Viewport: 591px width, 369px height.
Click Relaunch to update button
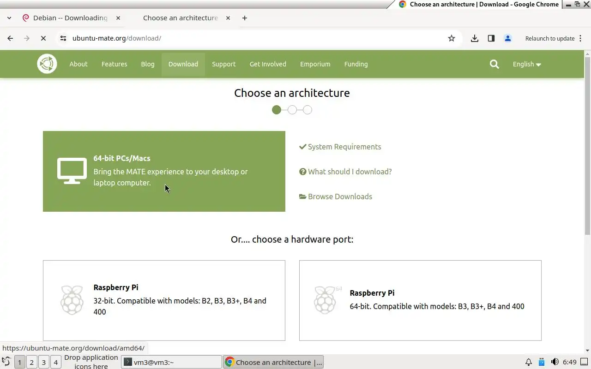coord(550,38)
